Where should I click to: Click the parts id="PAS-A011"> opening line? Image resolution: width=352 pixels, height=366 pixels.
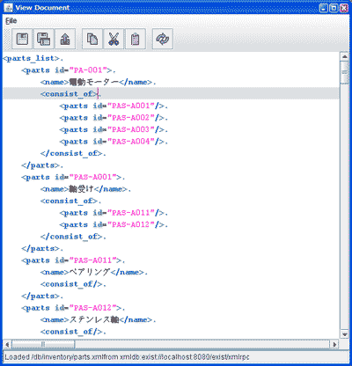point(73,260)
